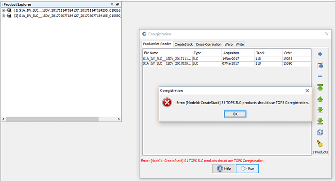Close the Coregistration window
The width and height of the screenshot is (335, 181).
pos(327,34)
